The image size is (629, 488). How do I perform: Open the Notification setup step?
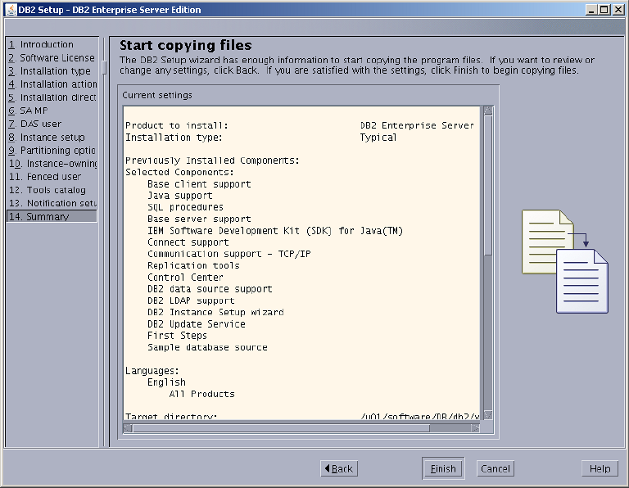[52, 203]
